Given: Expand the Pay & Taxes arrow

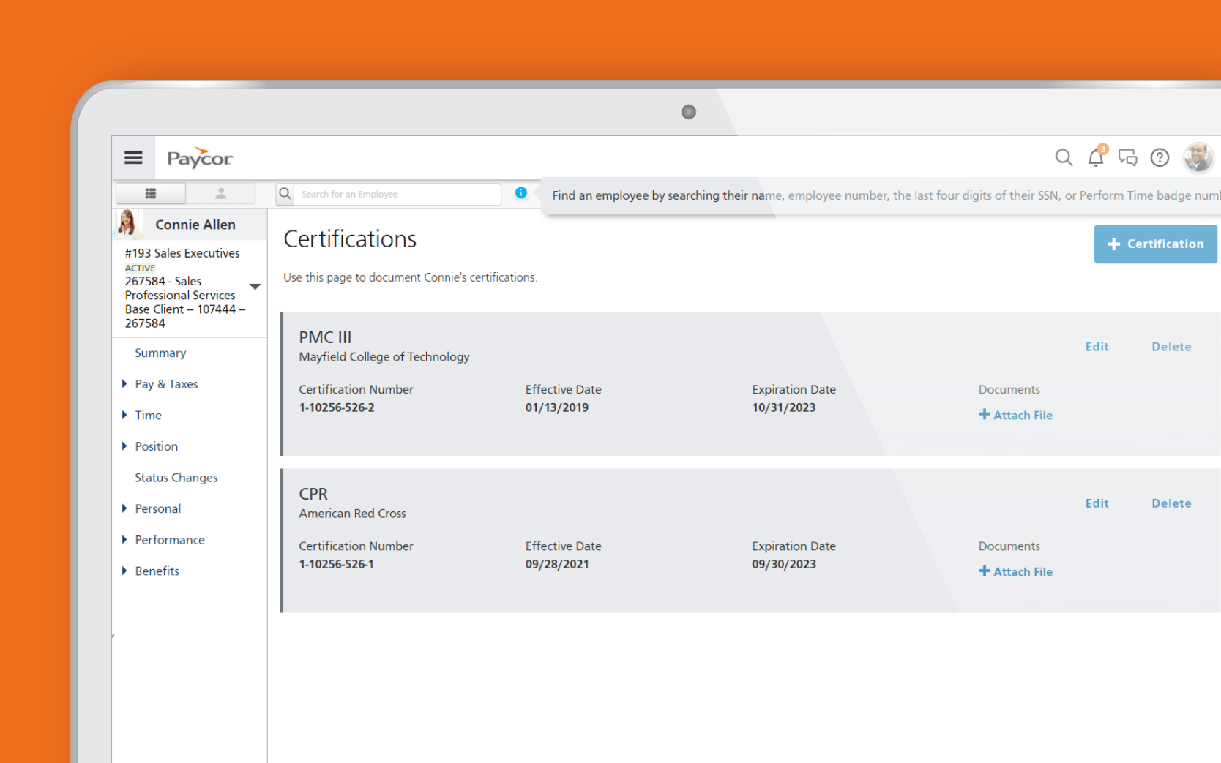Looking at the screenshot, I should 124,383.
